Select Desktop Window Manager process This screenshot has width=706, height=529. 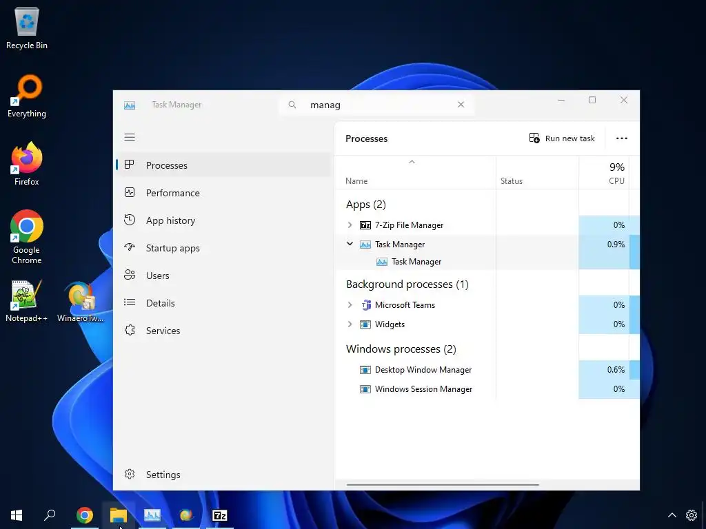click(x=487, y=370)
